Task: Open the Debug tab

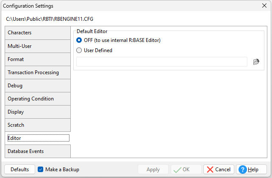Action: pyautogui.click(x=38, y=86)
